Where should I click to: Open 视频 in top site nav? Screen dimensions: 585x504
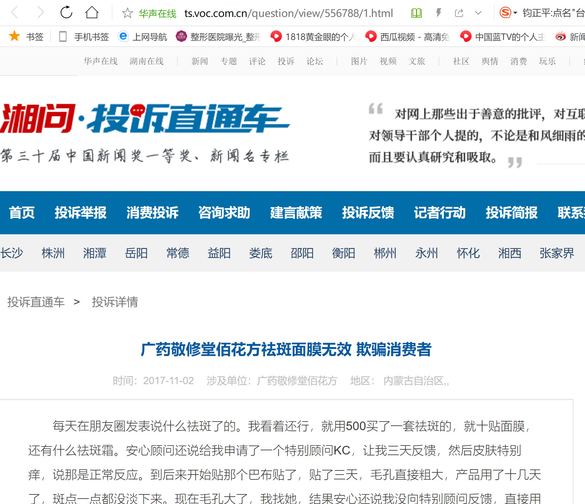[x=388, y=61]
